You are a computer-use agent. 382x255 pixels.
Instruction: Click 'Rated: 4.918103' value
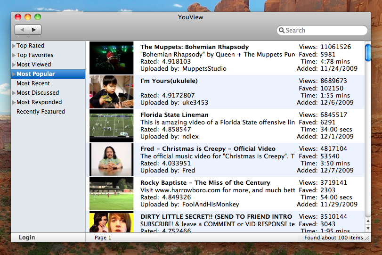click(x=166, y=61)
